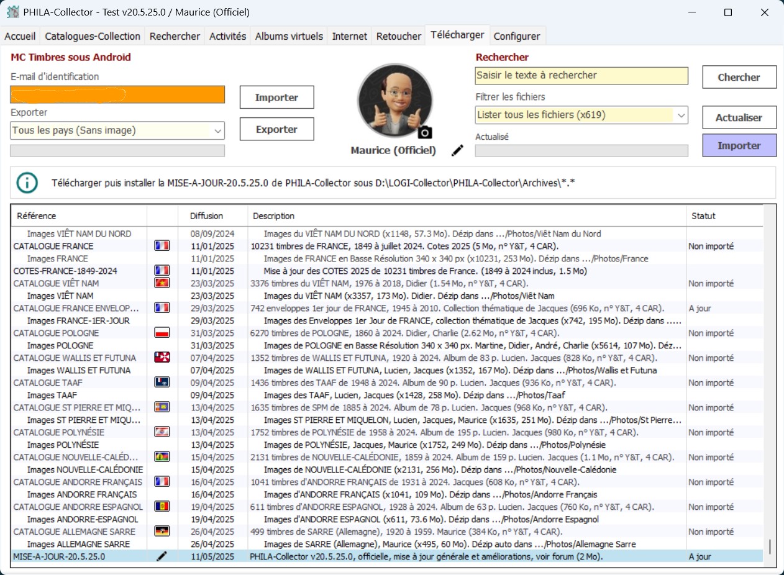
Task: Click the progress bar under the Exporter dropdown
Action: tap(117, 150)
